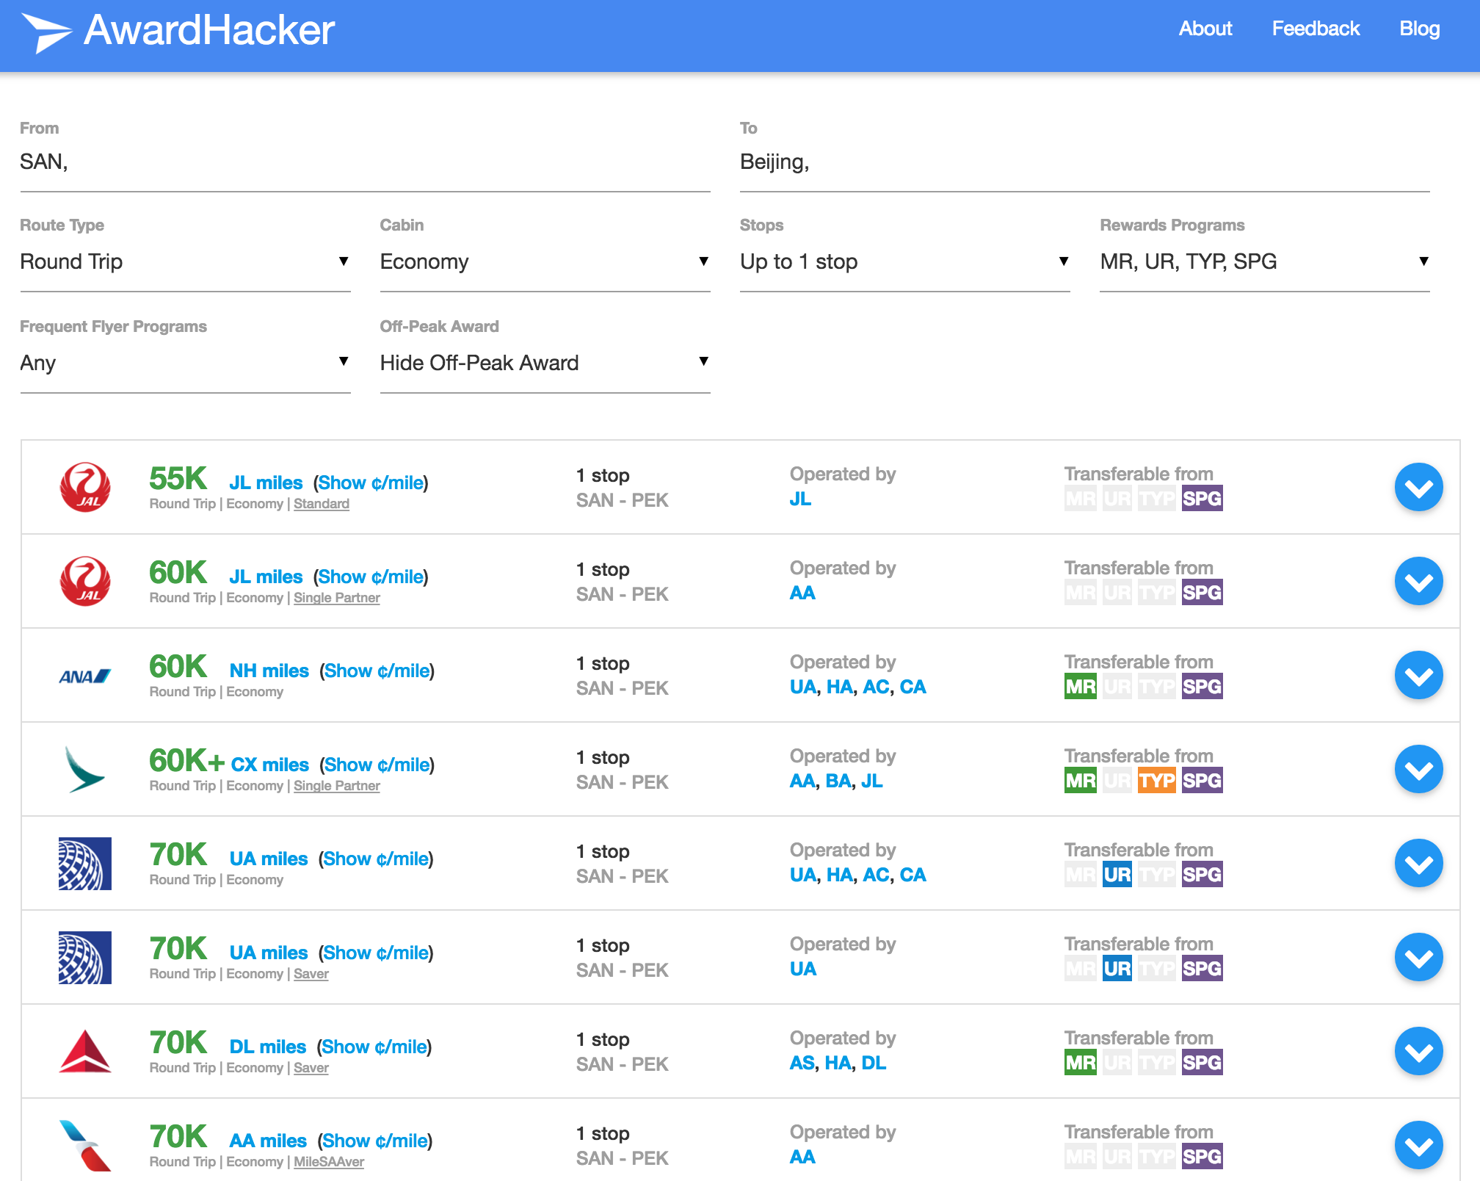Click green MR badge in NH row
The image size is (1480, 1181).
point(1080,687)
